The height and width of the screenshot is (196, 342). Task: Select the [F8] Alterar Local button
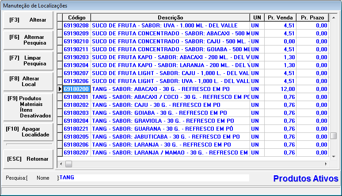tap(28, 81)
